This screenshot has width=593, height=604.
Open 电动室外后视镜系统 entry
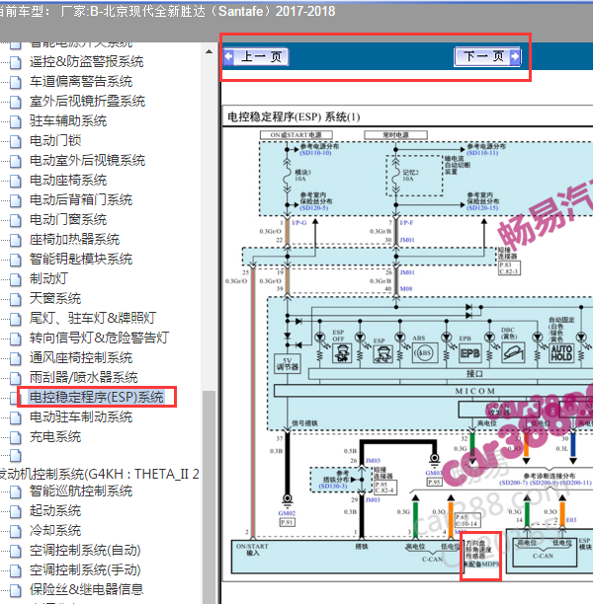pyautogui.click(x=87, y=160)
